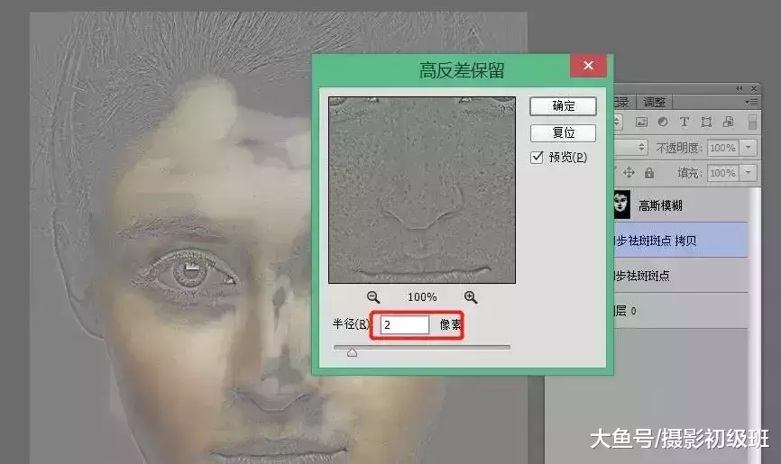
Task: Collapse the Layers panel with double arrows
Action: pos(740,88)
